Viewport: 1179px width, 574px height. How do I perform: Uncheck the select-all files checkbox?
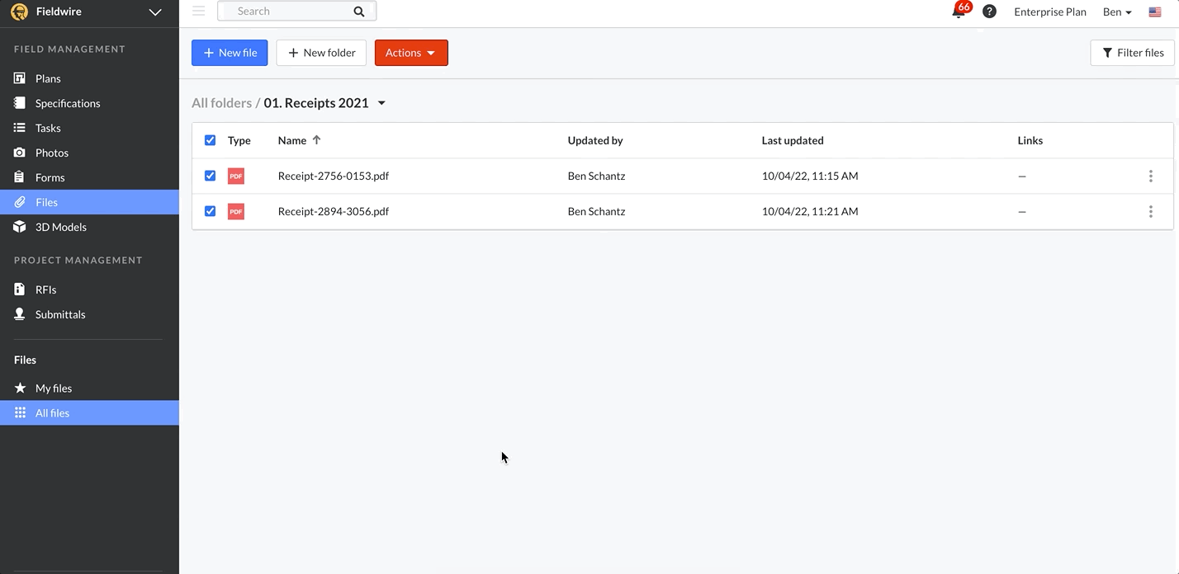point(210,140)
